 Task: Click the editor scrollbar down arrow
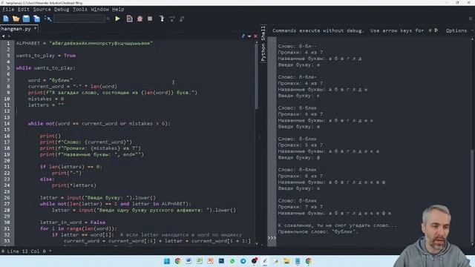click(x=257, y=244)
